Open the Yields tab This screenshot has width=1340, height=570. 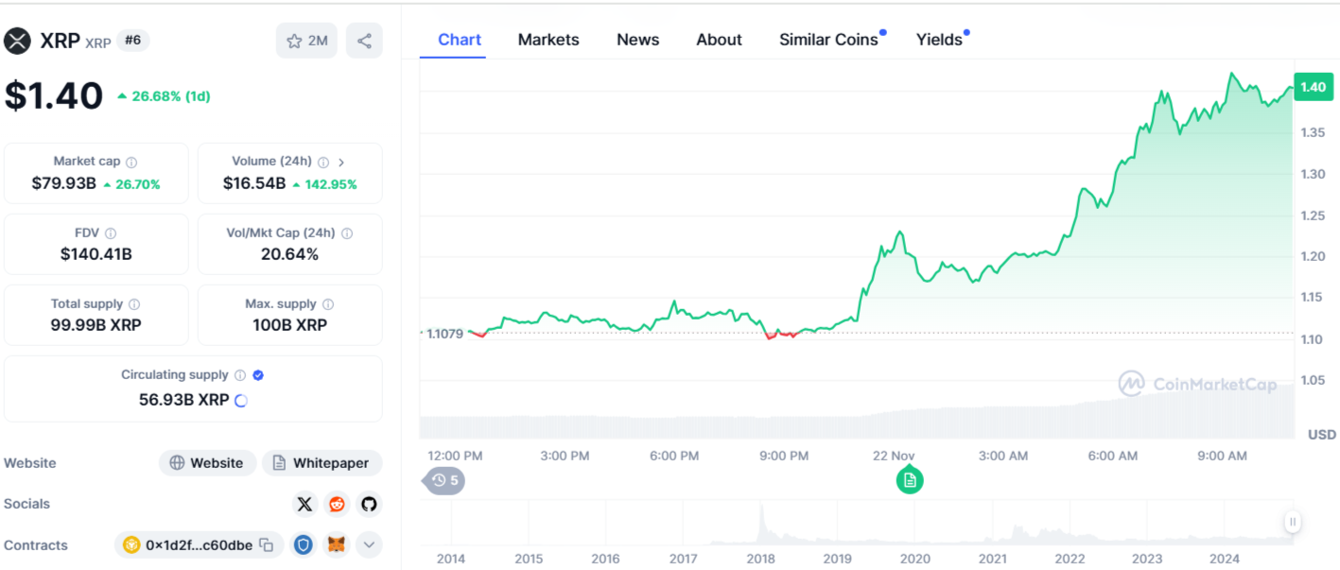coord(939,40)
